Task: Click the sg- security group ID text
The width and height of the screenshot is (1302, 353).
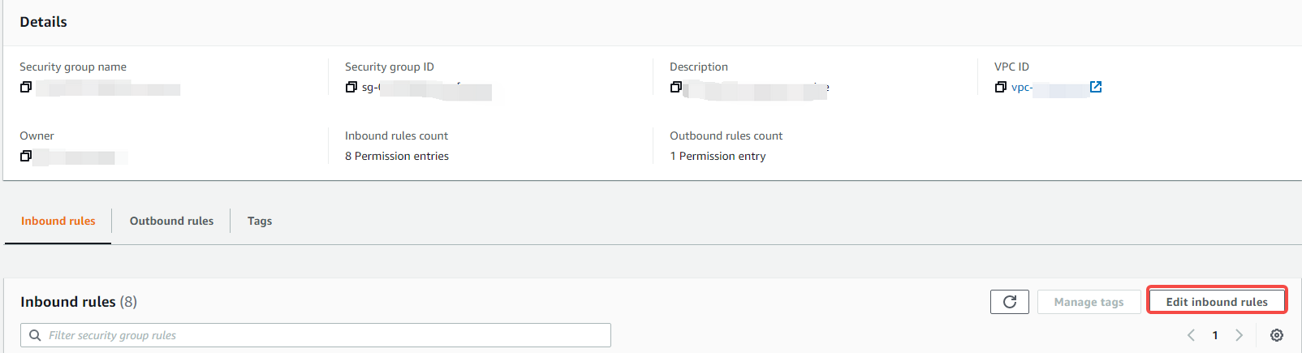Action: point(371,88)
